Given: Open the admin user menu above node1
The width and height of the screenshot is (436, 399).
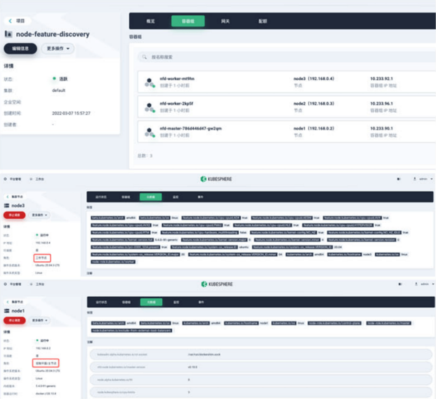Looking at the screenshot, I should tap(423, 284).
